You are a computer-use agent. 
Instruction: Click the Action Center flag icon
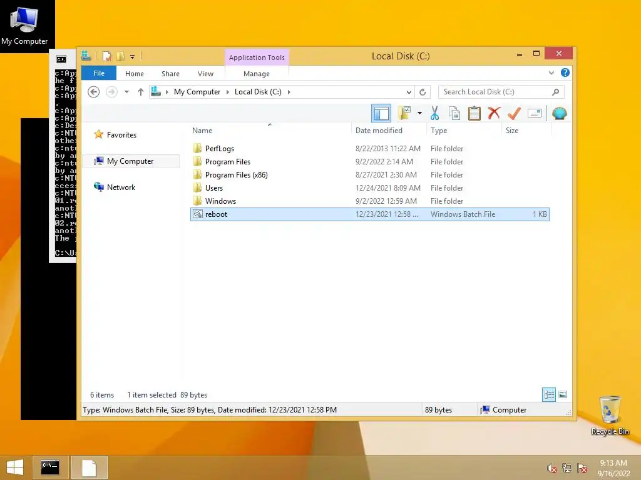click(x=582, y=468)
